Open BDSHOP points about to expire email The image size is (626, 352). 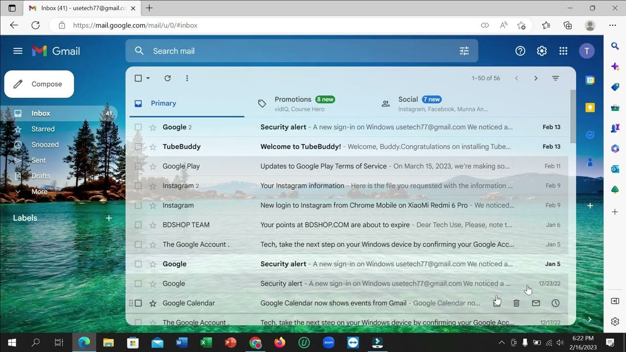(x=347, y=225)
